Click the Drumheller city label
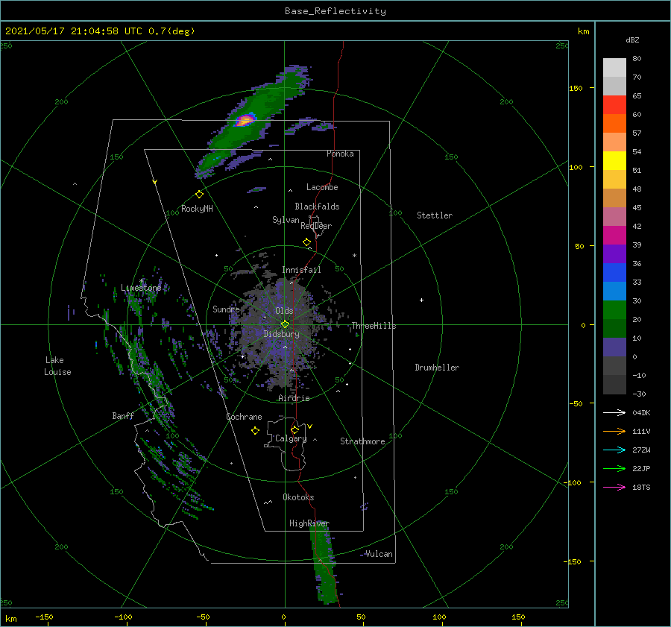Image resolution: width=671 pixels, height=627 pixels. 436,368
